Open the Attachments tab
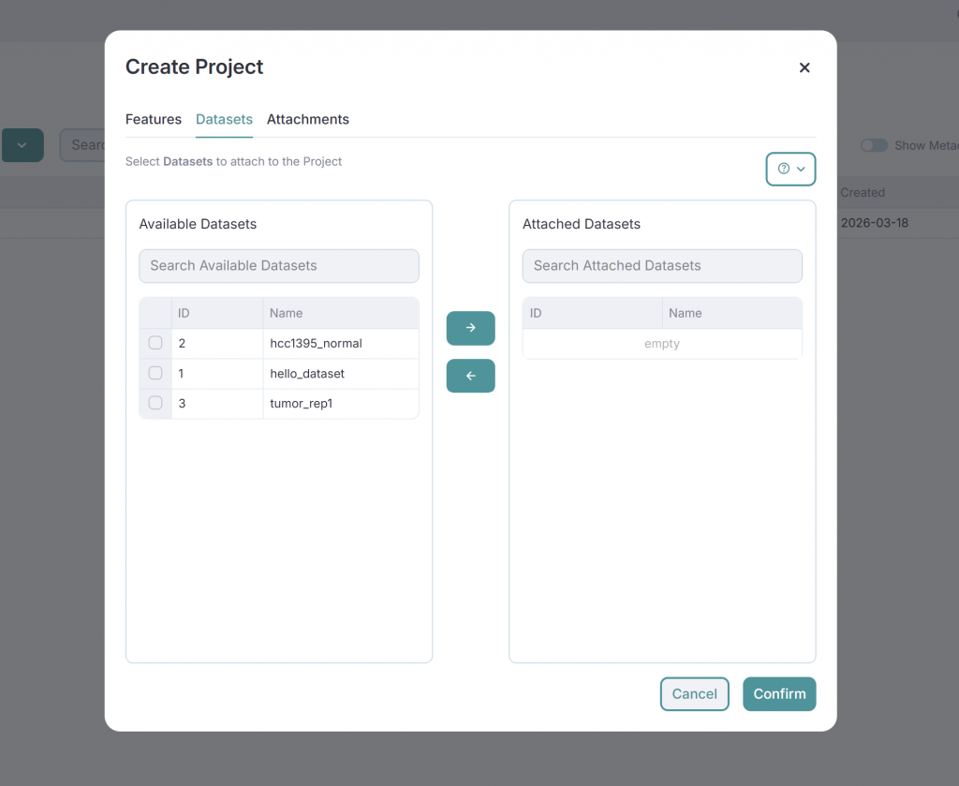The height and width of the screenshot is (786, 959). point(307,119)
